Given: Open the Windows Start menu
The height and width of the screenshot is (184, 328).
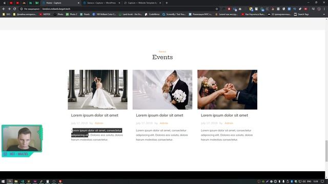Looking at the screenshot, I should coord(3,181).
